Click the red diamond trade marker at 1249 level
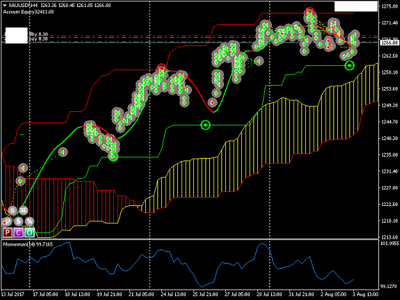 [x=212, y=102]
